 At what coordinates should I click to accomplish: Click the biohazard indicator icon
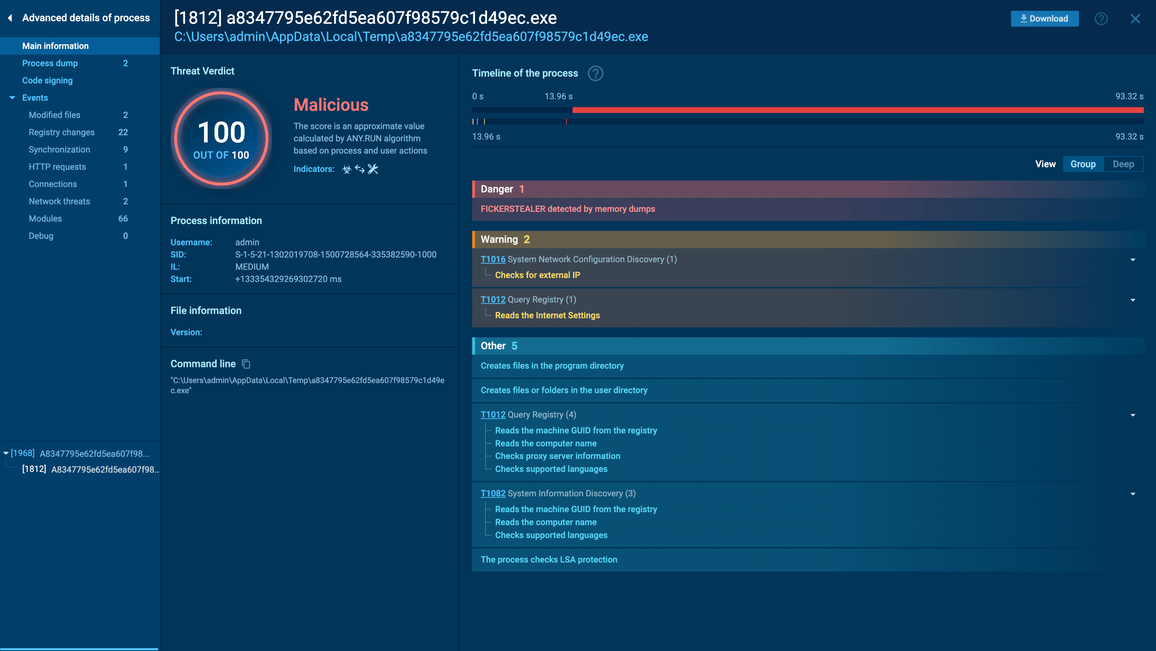(347, 169)
